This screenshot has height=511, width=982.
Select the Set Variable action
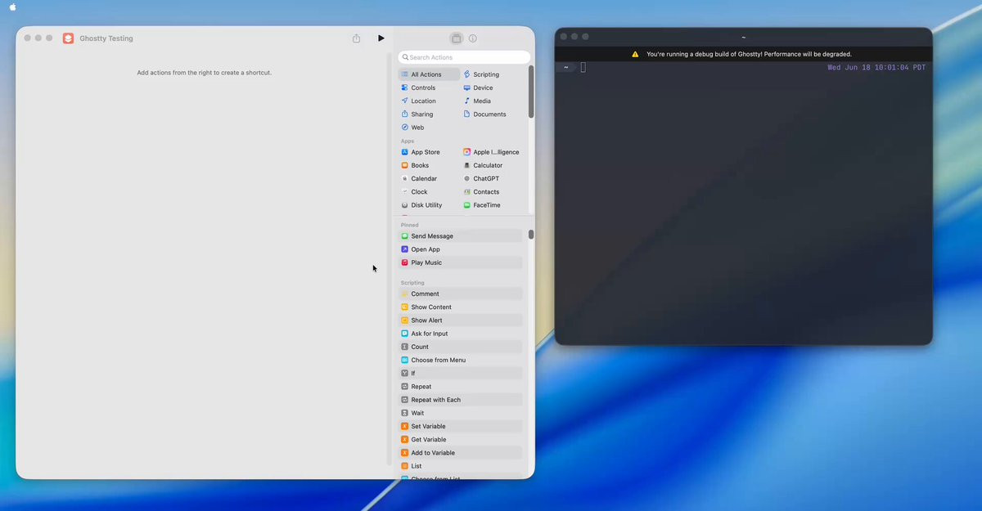pos(460,426)
